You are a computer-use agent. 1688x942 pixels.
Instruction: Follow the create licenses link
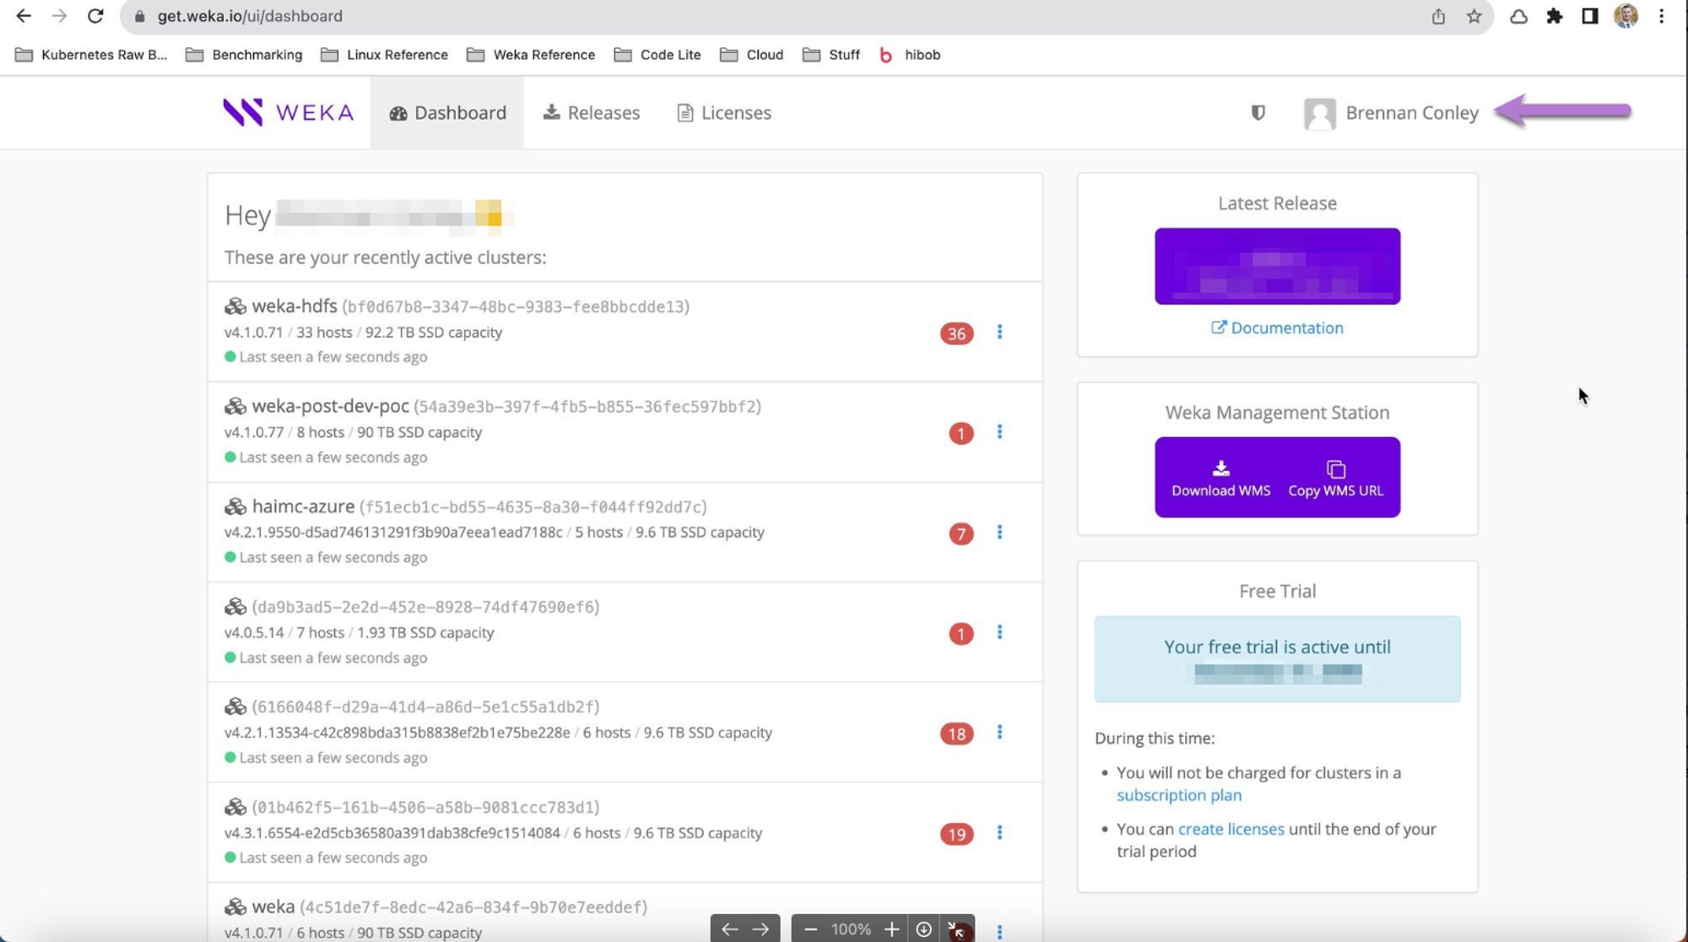coord(1231,829)
